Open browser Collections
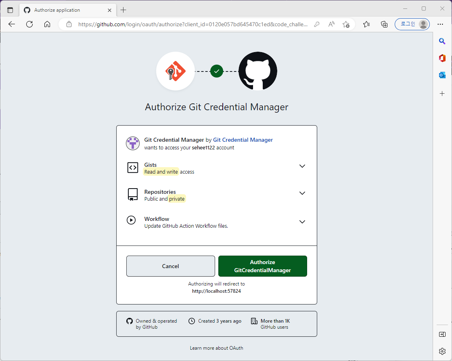Screen dimensions: 452x361 [384, 24]
